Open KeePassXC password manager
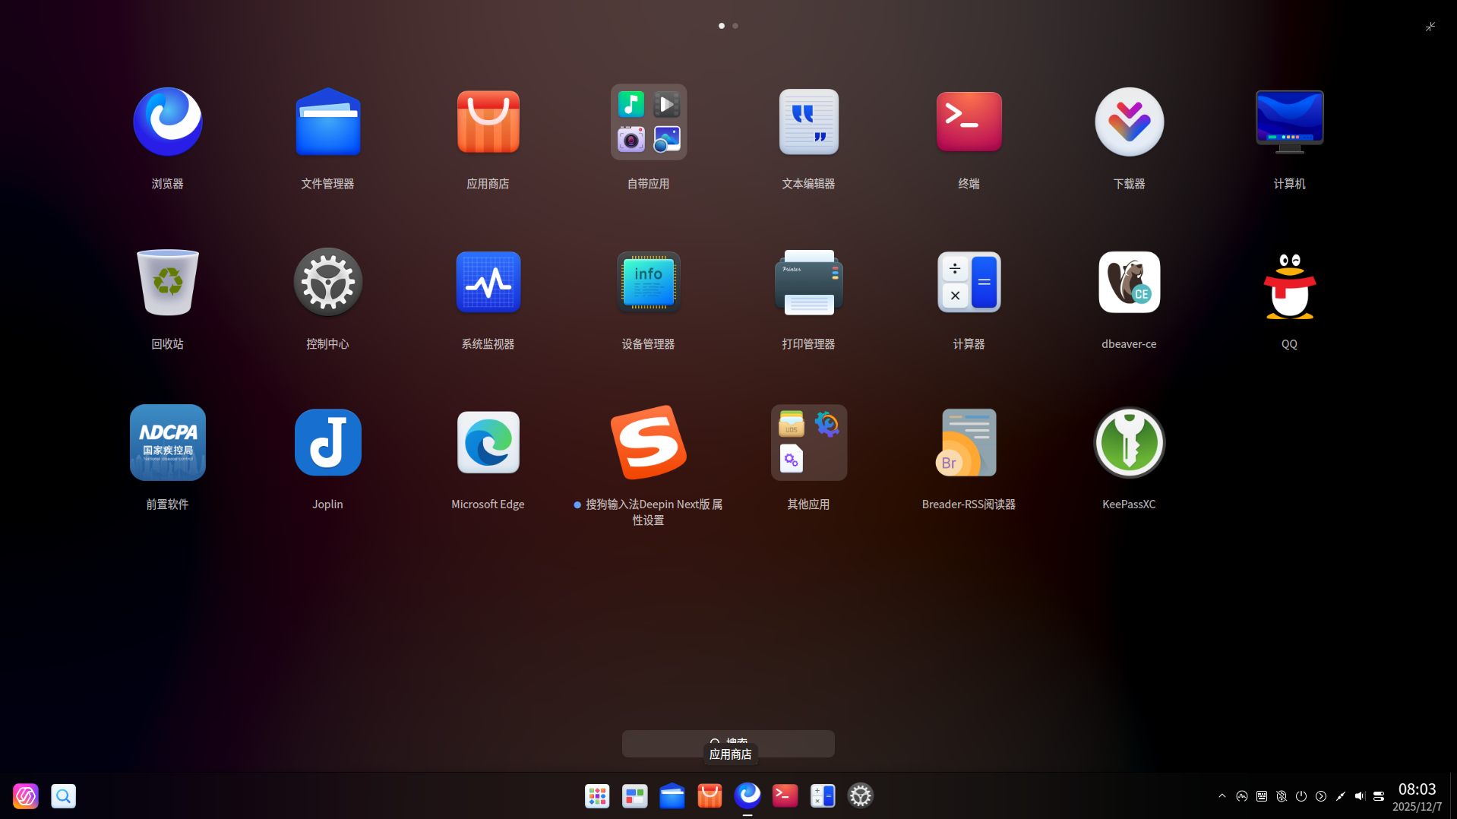This screenshot has width=1457, height=819. point(1129,442)
